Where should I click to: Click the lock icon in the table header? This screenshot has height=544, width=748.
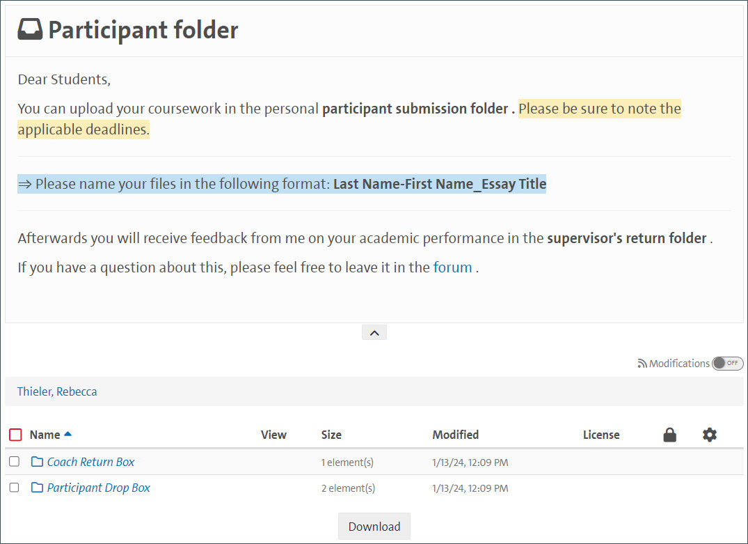(x=669, y=435)
